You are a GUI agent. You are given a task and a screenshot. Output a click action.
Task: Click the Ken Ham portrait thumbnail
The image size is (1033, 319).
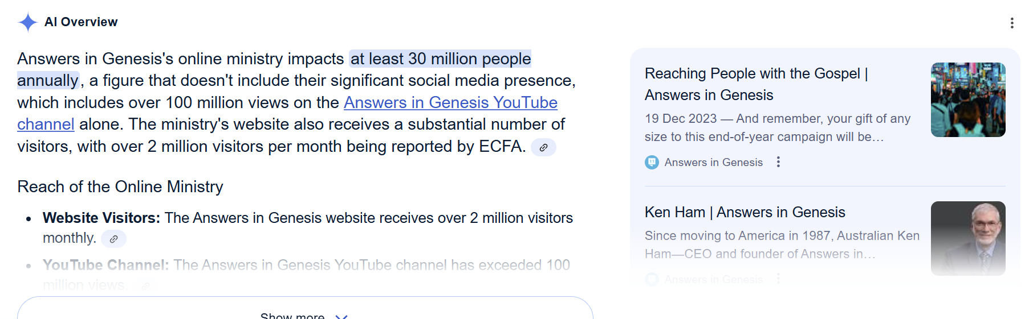click(x=967, y=238)
